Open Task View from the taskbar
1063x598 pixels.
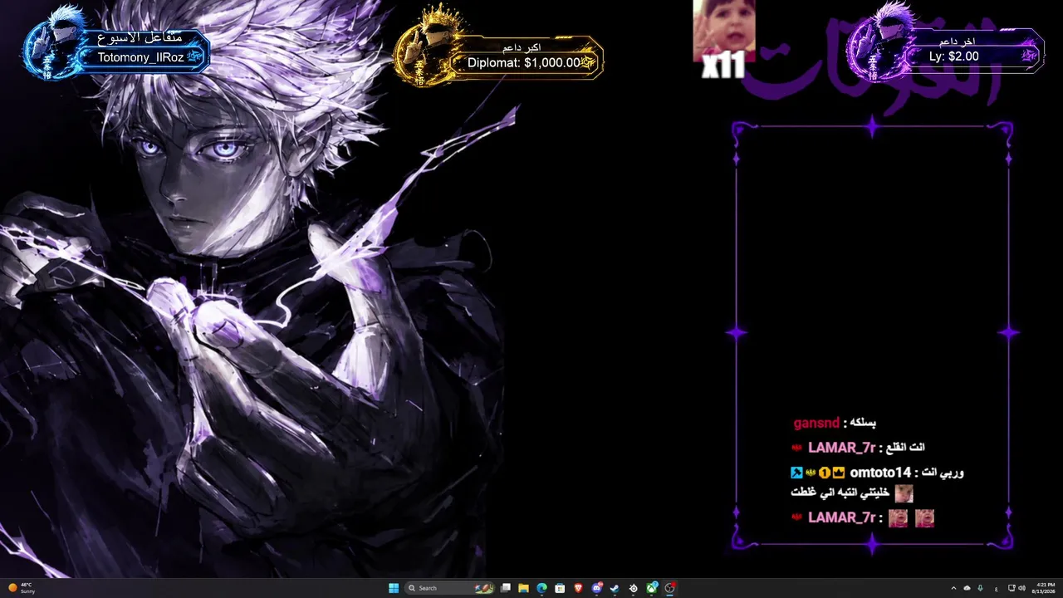(505, 588)
